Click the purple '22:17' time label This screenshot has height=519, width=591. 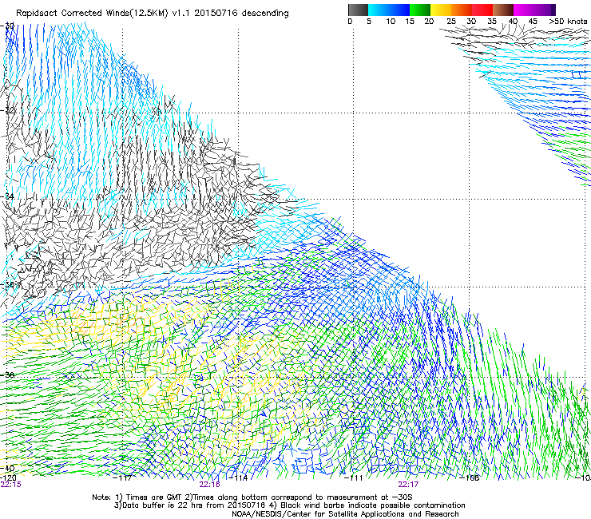[408, 485]
